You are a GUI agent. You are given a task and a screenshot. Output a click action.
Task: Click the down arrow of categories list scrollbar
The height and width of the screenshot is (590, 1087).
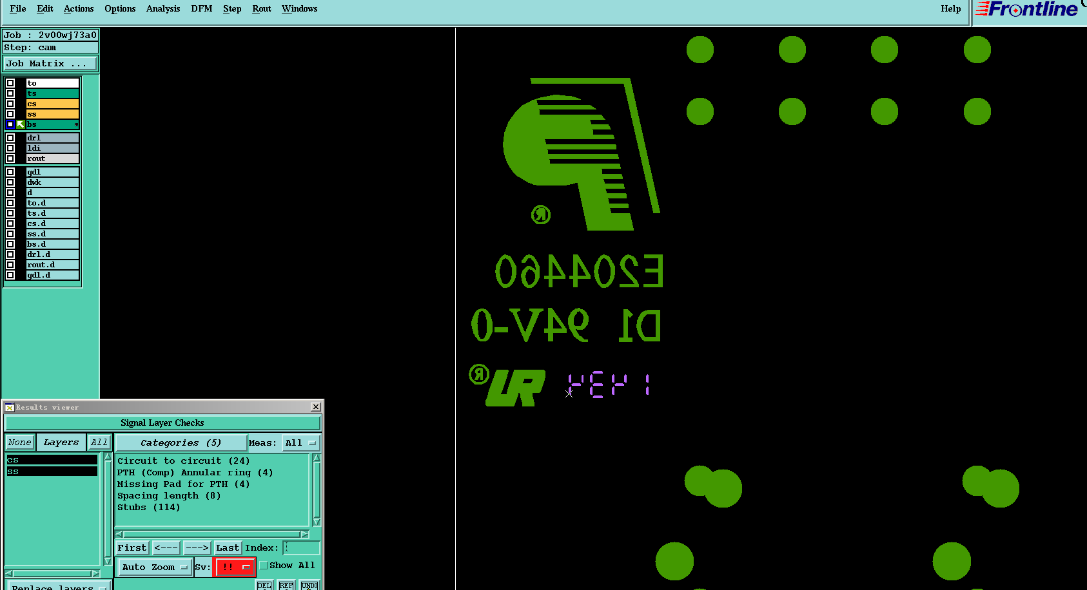(317, 522)
